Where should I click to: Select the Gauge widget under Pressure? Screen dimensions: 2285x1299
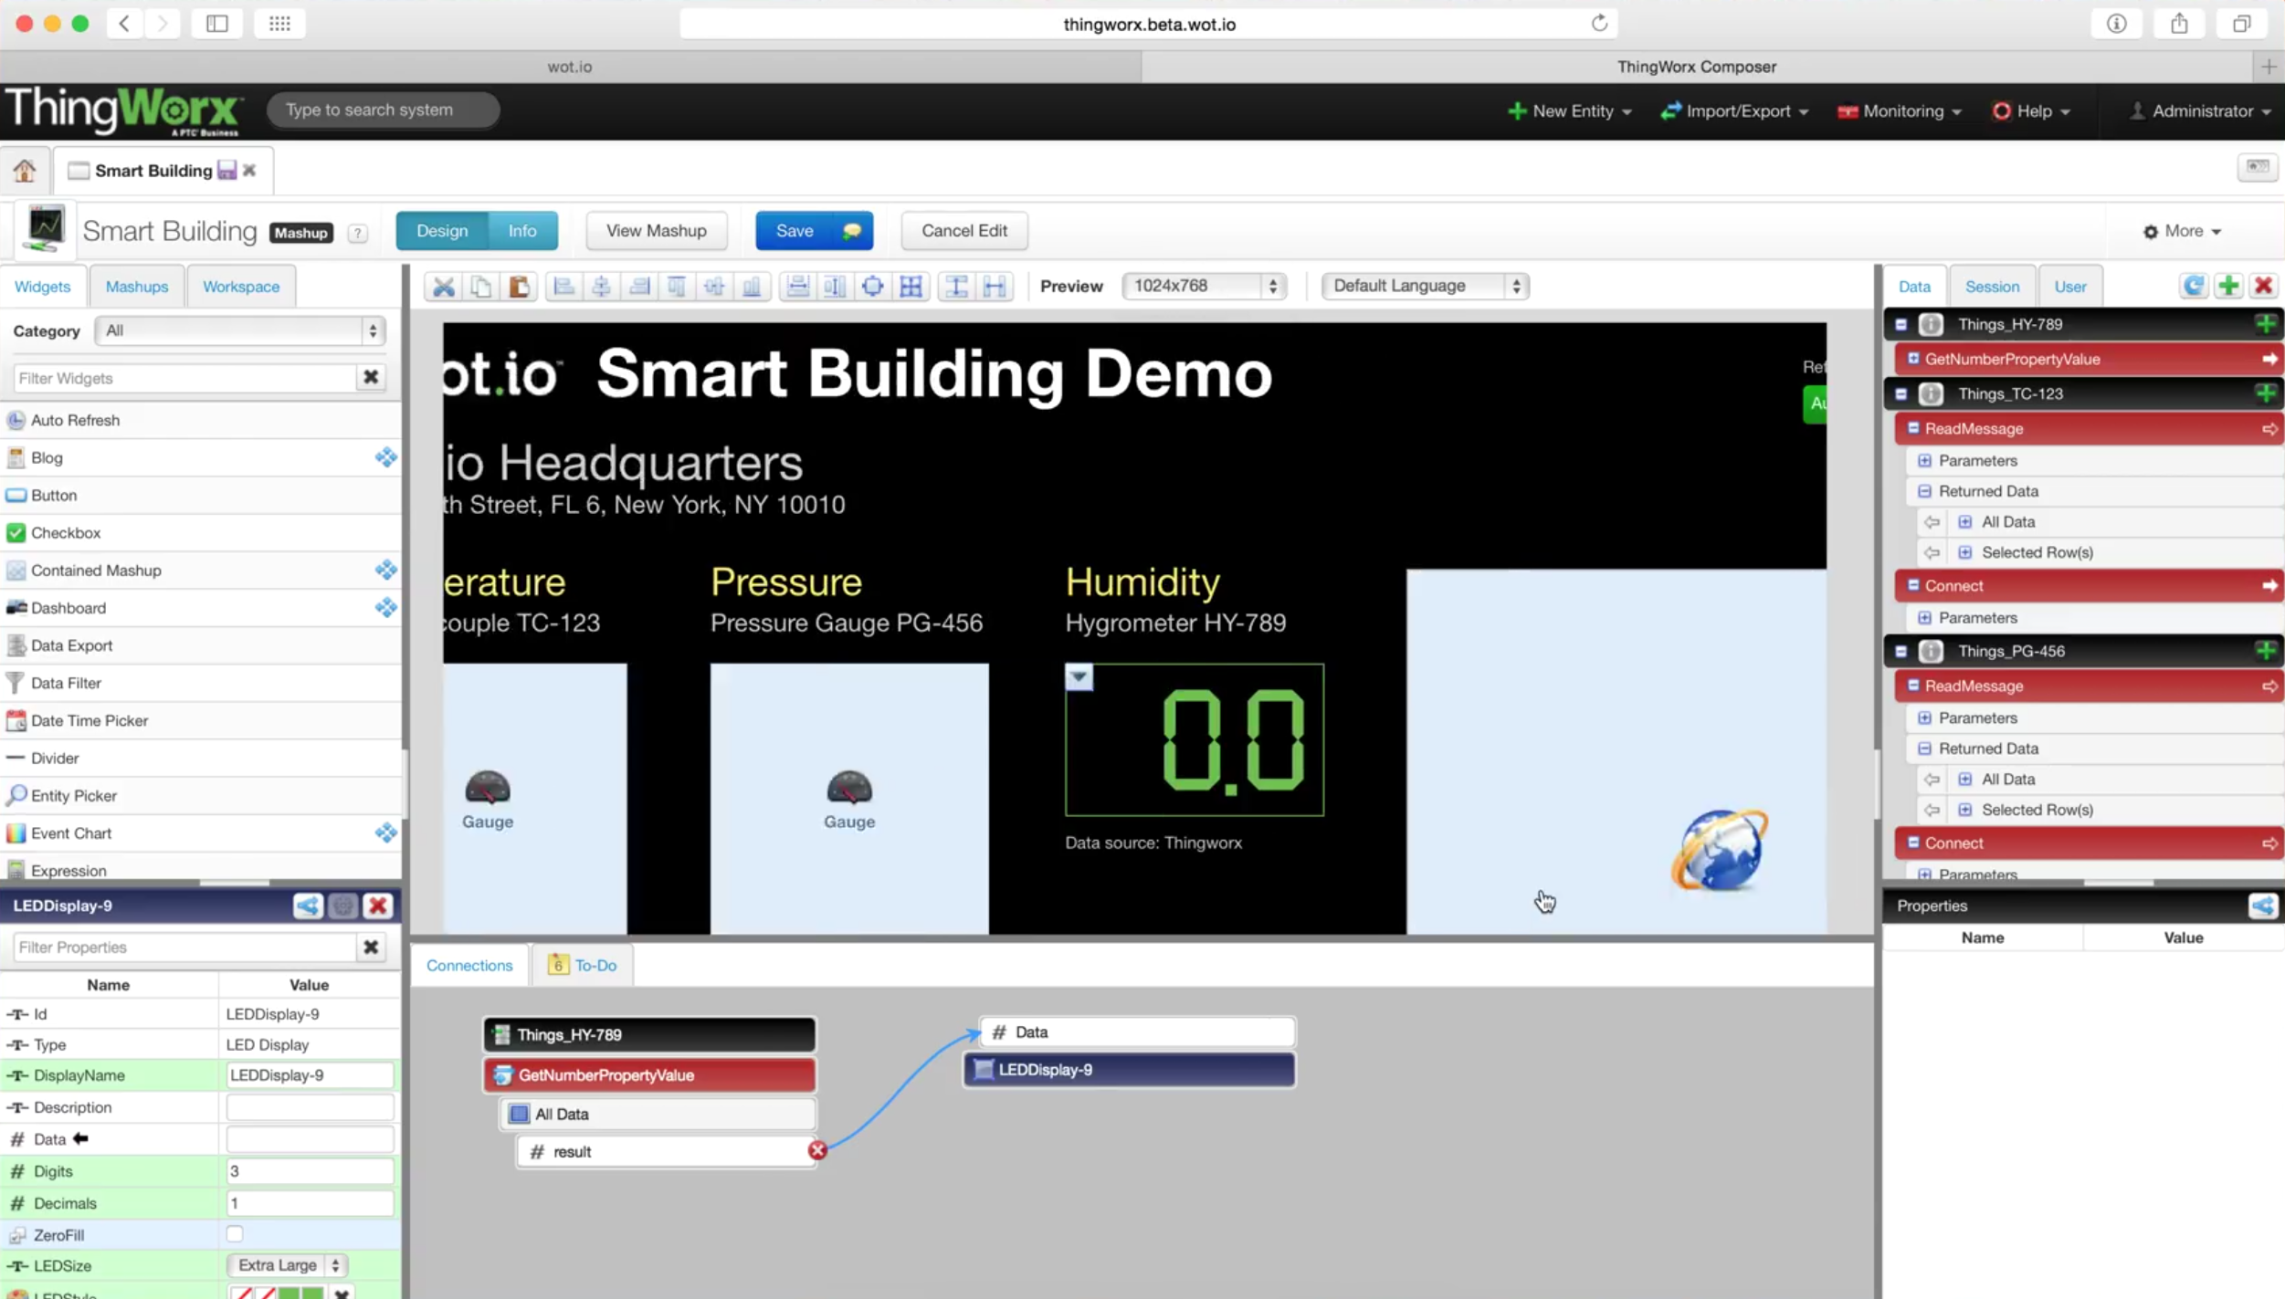[x=849, y=799]
